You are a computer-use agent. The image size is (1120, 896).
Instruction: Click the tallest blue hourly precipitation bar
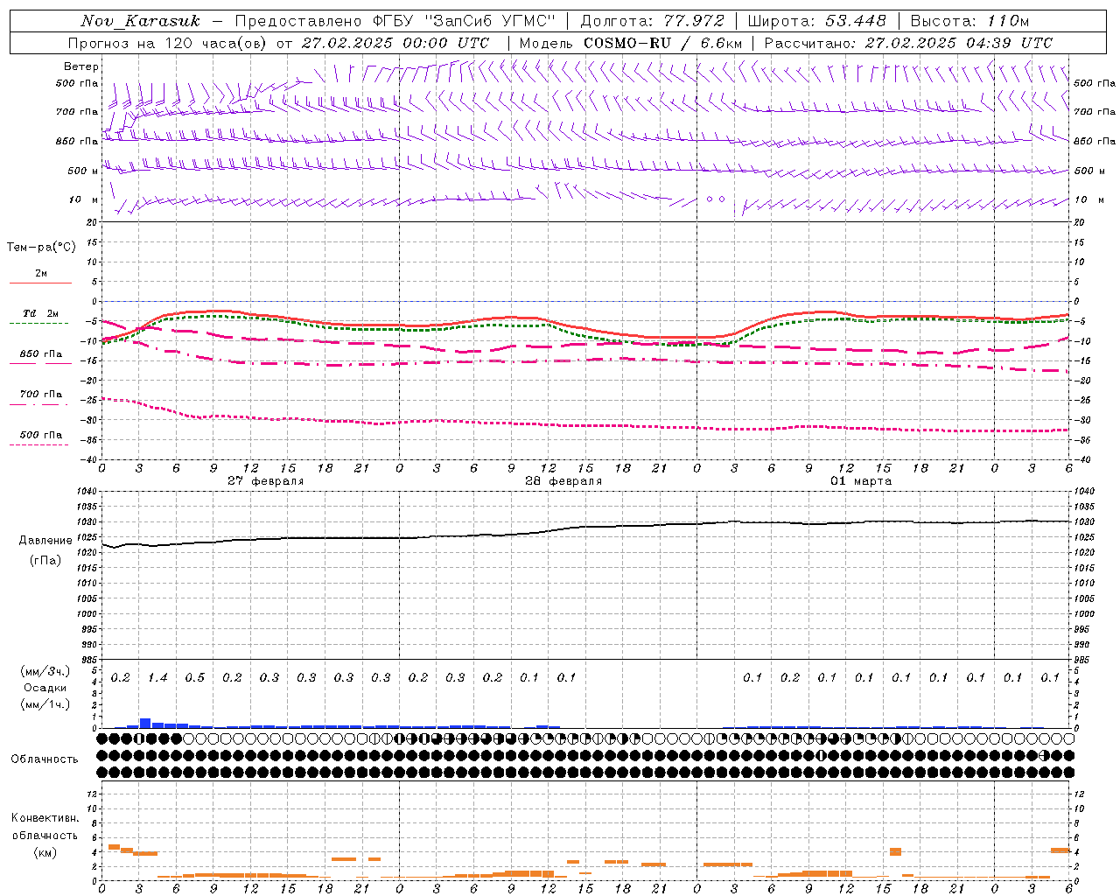coord(145,723)
